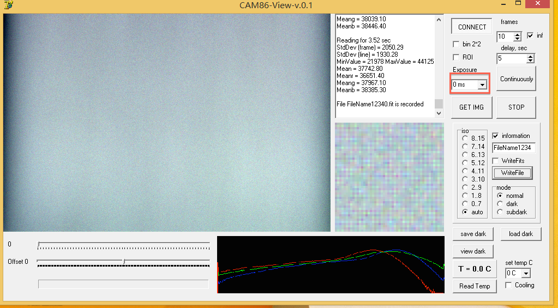This screenshot has height=308, width=558.
Task: Click log line 'Reading for 3.52 sec'
Action: click(364, 40)
